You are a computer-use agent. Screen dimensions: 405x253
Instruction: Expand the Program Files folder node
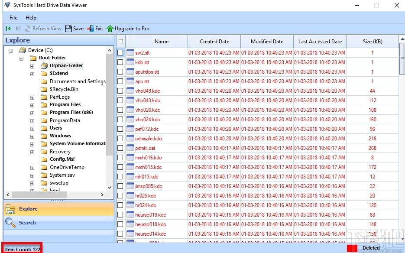click(32, 105)
